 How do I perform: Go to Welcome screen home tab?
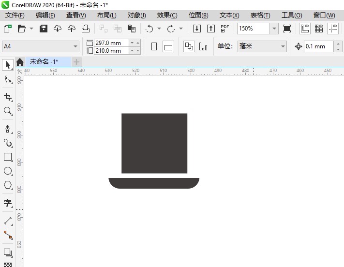click(x=20, y=62)
